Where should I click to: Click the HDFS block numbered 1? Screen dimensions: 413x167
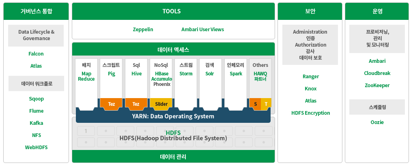pyautogui.click(x=86, y=131)
